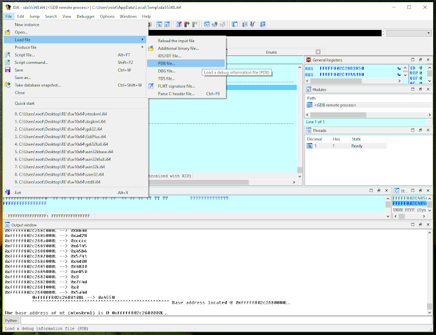Select PDB file... menu entry

tap(186, 63)
